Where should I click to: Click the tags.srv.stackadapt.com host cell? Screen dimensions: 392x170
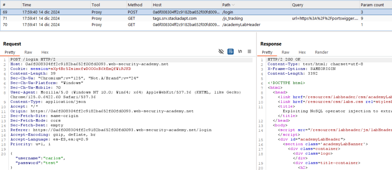click(175, 18)
